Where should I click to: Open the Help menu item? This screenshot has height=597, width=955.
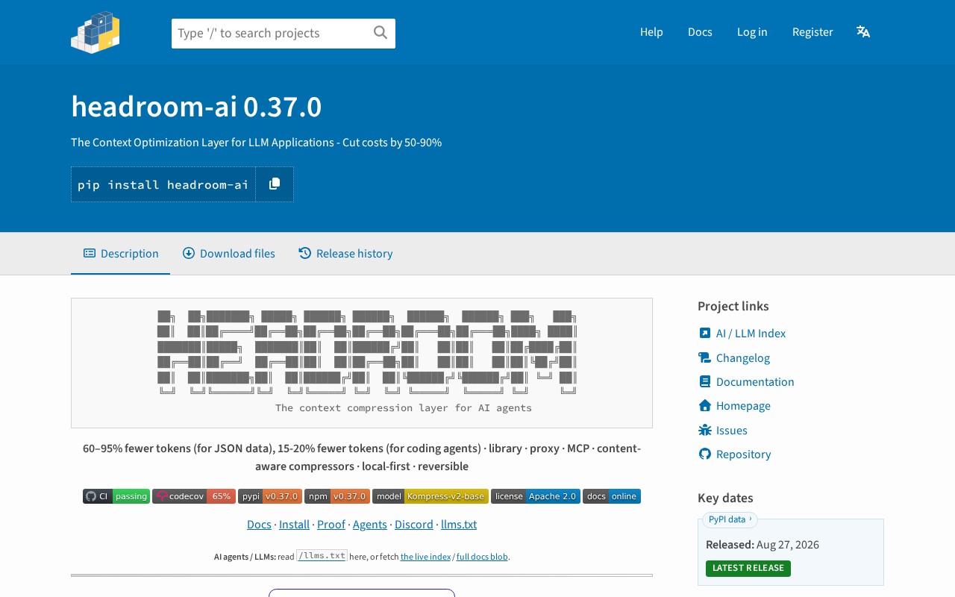[x=651, y=32]
